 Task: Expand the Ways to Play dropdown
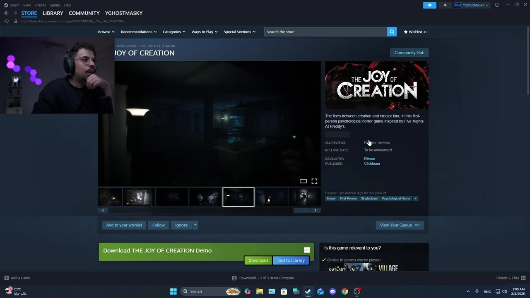pyautogui.click(x=205, y=32)
